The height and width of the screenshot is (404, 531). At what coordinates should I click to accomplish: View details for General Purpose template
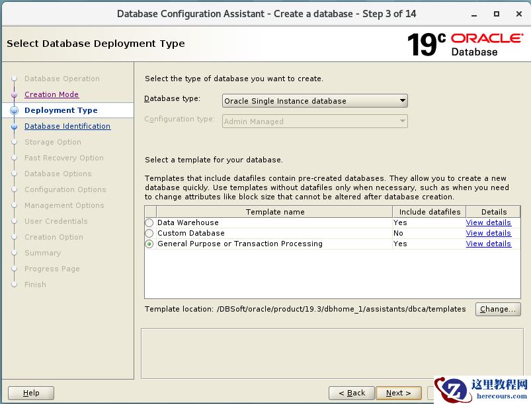tap(488, 244)
